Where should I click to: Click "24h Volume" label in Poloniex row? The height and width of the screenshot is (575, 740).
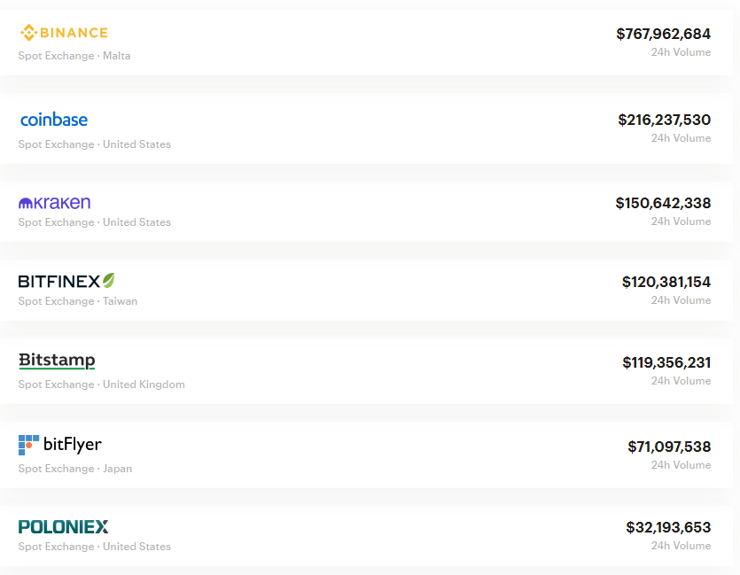[x=681, y=546]
